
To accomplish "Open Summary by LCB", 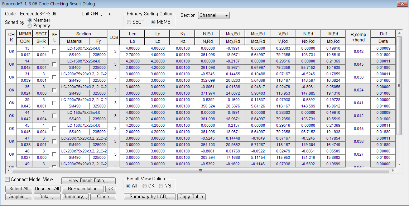I will (150, 197).
